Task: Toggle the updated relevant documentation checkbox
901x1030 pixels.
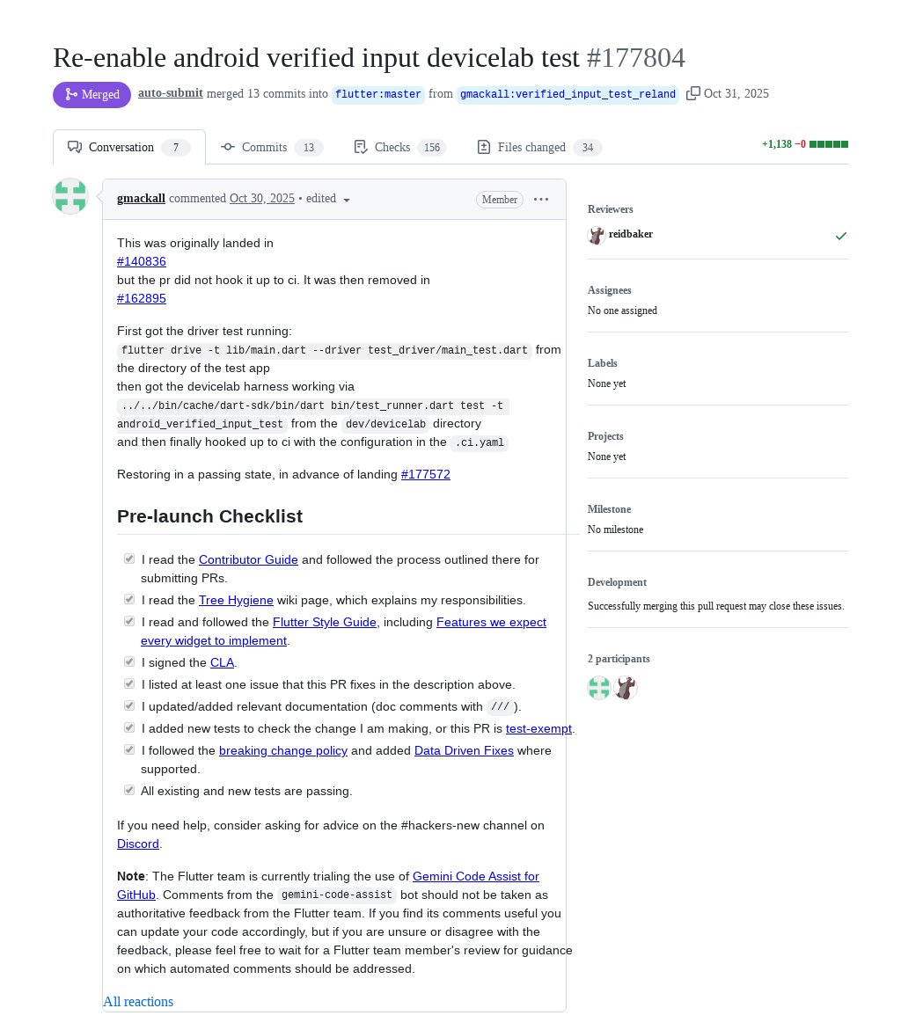Action: (x=129, y=706)
